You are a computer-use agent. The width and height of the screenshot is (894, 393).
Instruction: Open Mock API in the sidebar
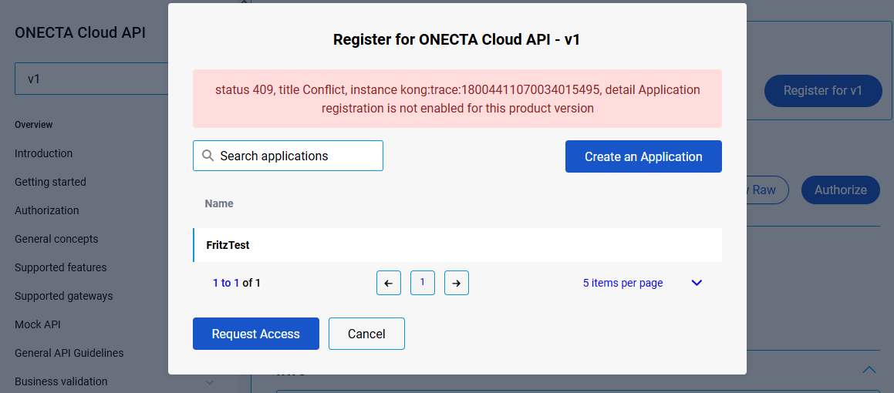tap(38, 324)
